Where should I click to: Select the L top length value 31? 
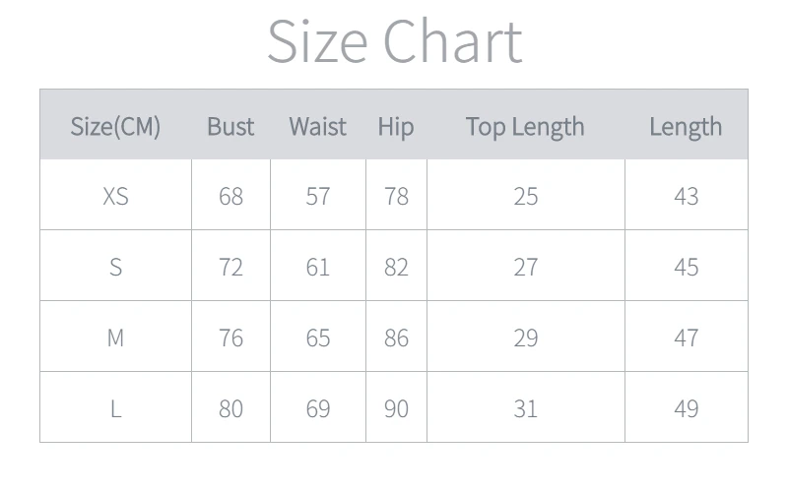point(526,408)
